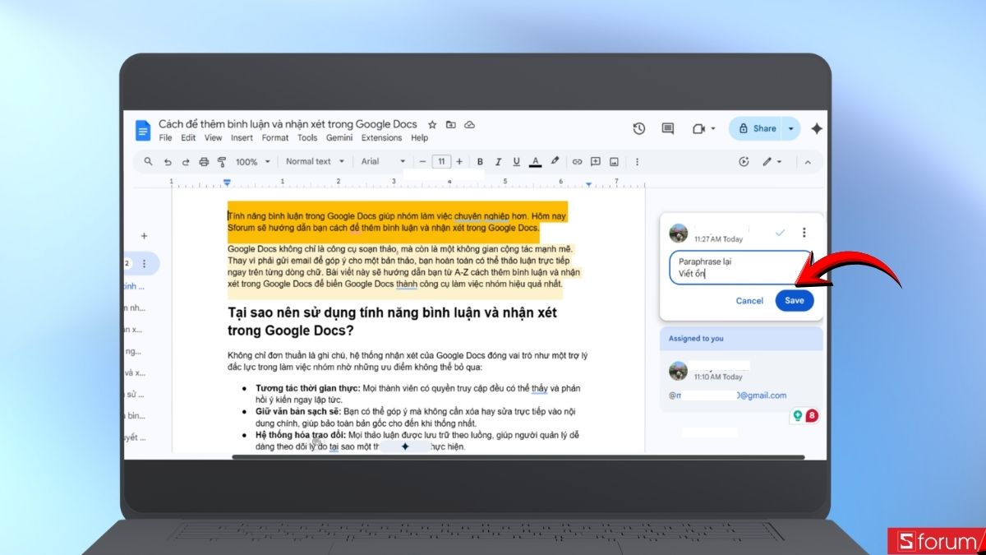986x555 pixels.
Task: Open the Format menu
Action: pos(275,138)
